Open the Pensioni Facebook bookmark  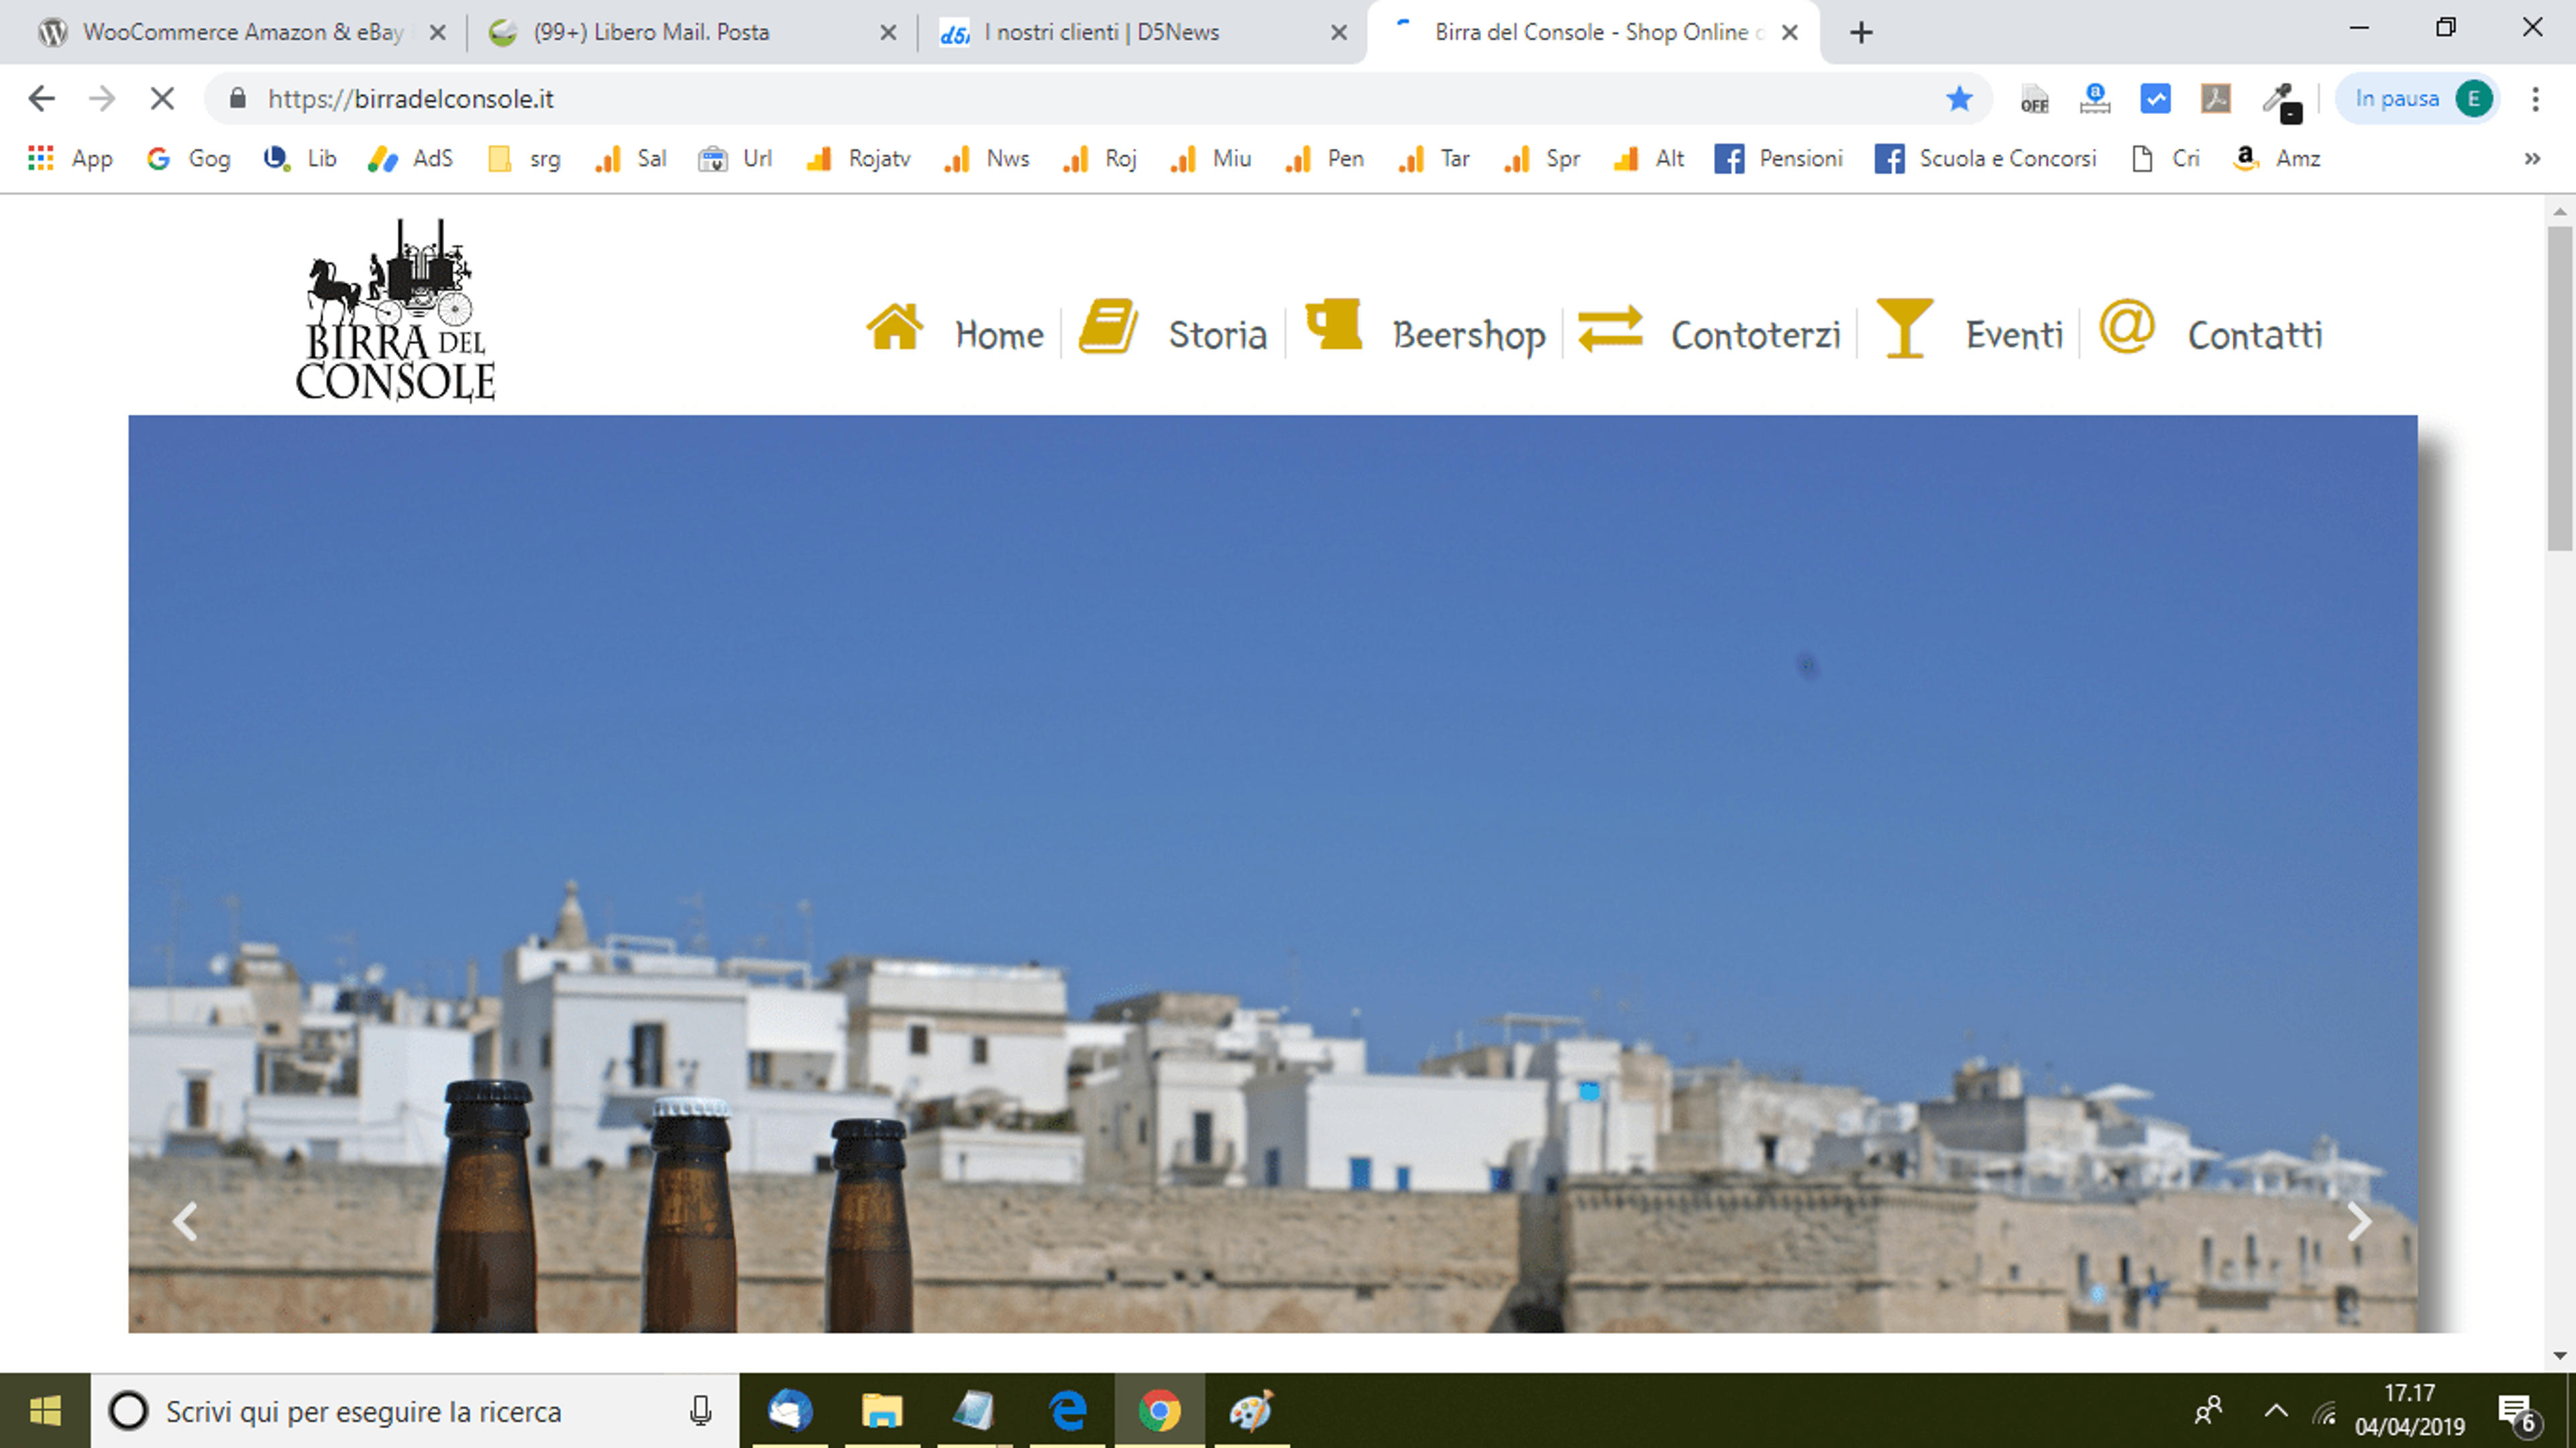pos(1778,158)
